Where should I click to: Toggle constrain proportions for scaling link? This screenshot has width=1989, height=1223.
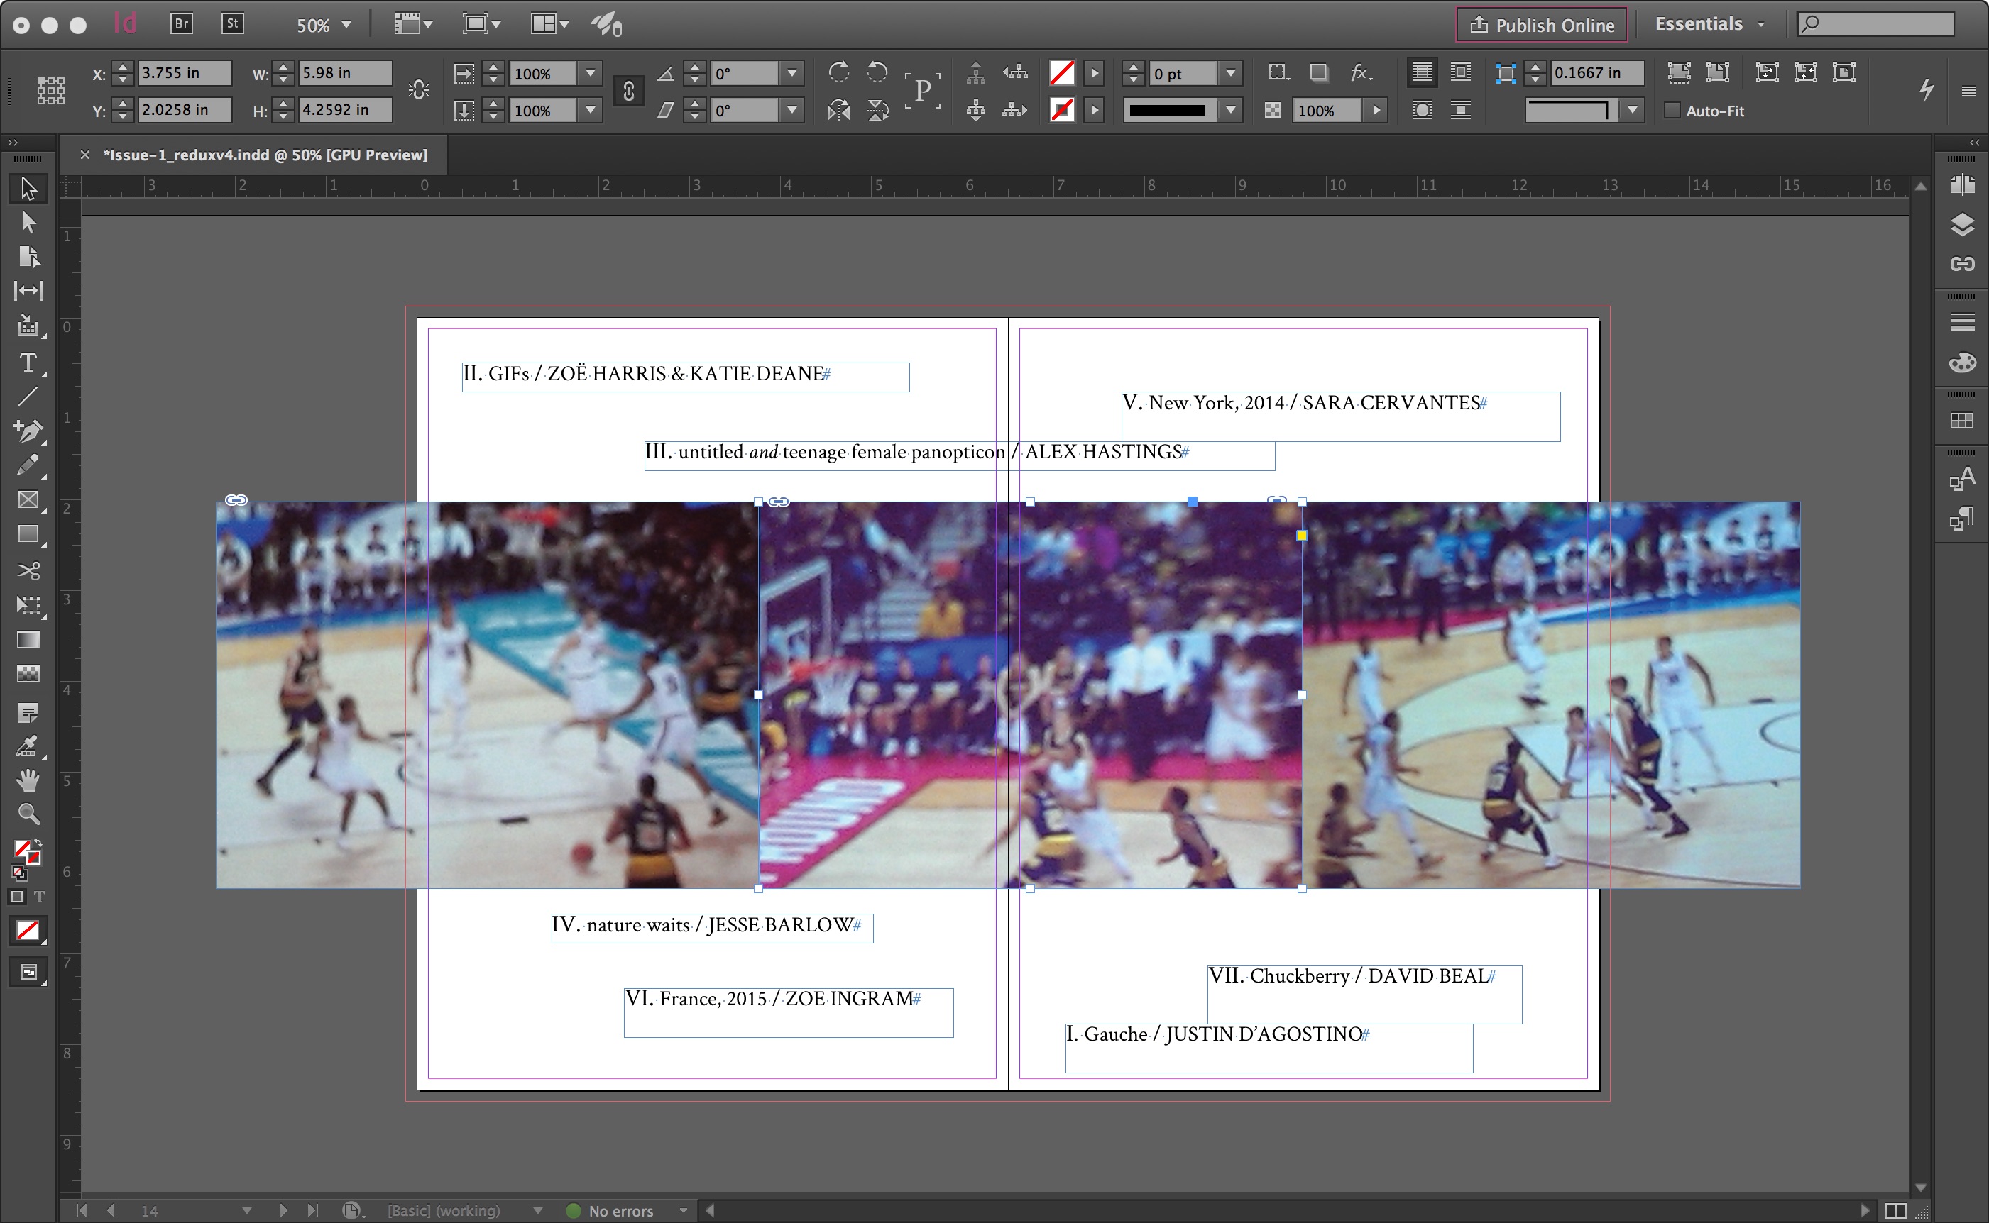click(x=628, y=92)
